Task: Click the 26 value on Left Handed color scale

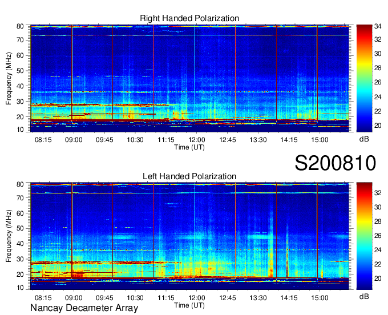Action: click(x=378, y=236)
